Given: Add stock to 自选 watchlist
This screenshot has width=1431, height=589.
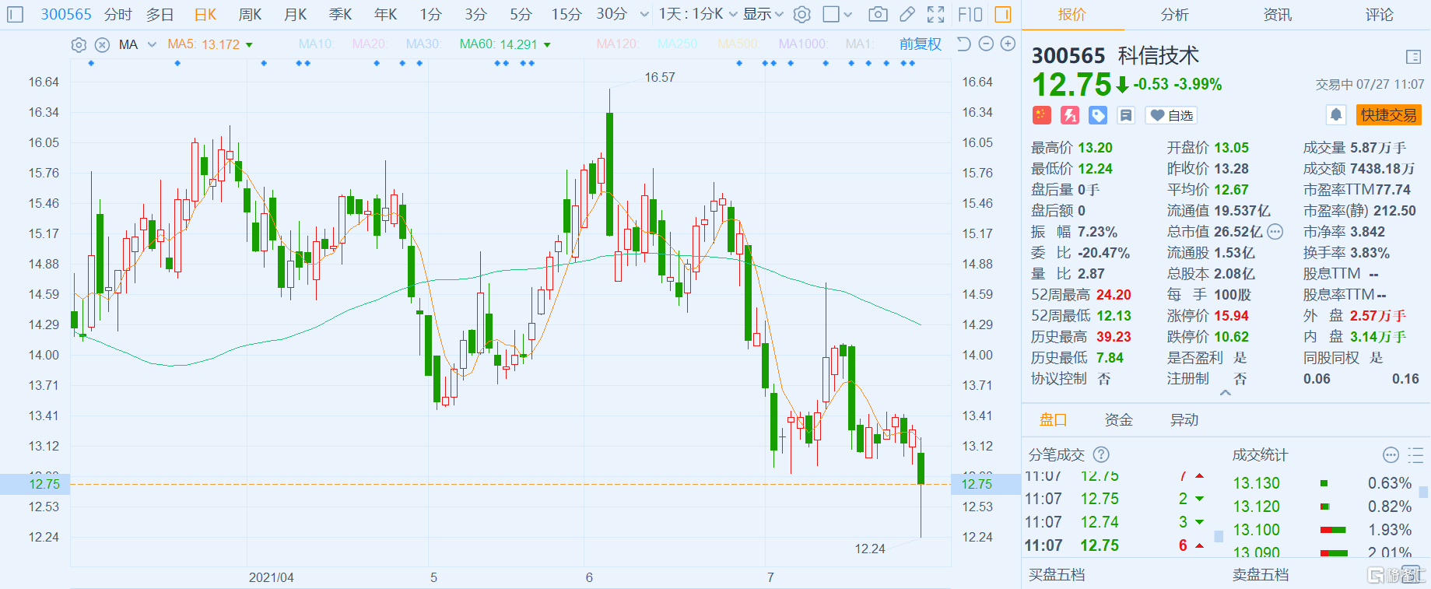Looking at the screenshot, I should click(x=1172, y=115).
